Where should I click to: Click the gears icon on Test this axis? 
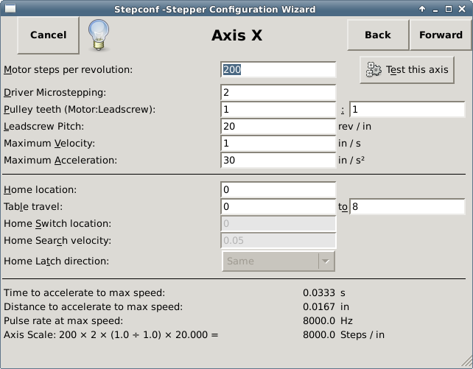click(374, 70)
